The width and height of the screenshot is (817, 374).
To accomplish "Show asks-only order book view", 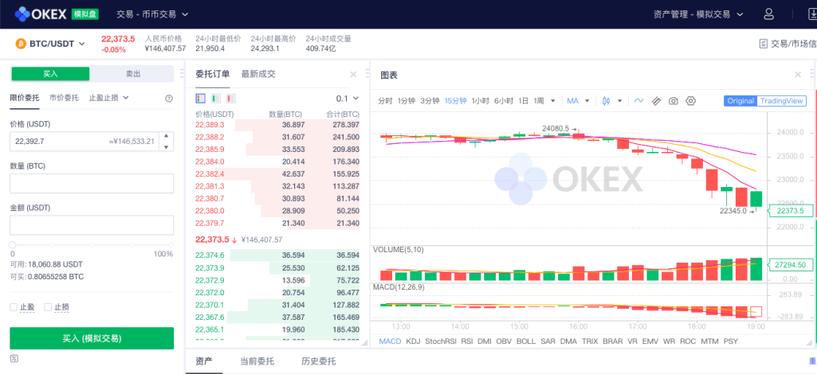I will 231,98.
